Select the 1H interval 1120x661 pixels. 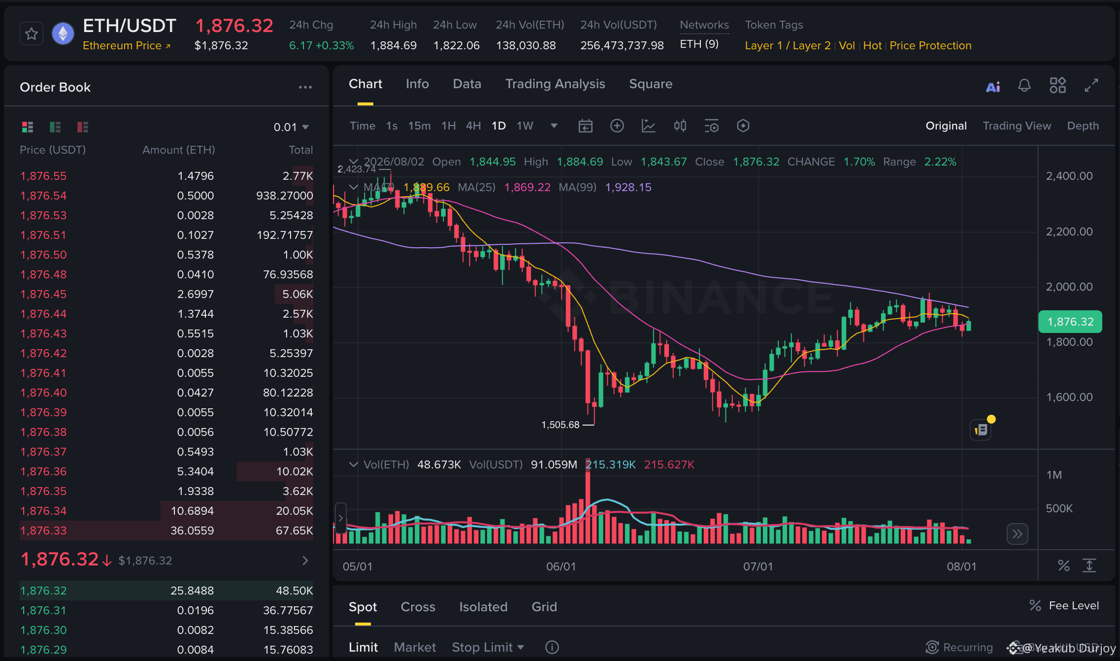tap(449, 126)
